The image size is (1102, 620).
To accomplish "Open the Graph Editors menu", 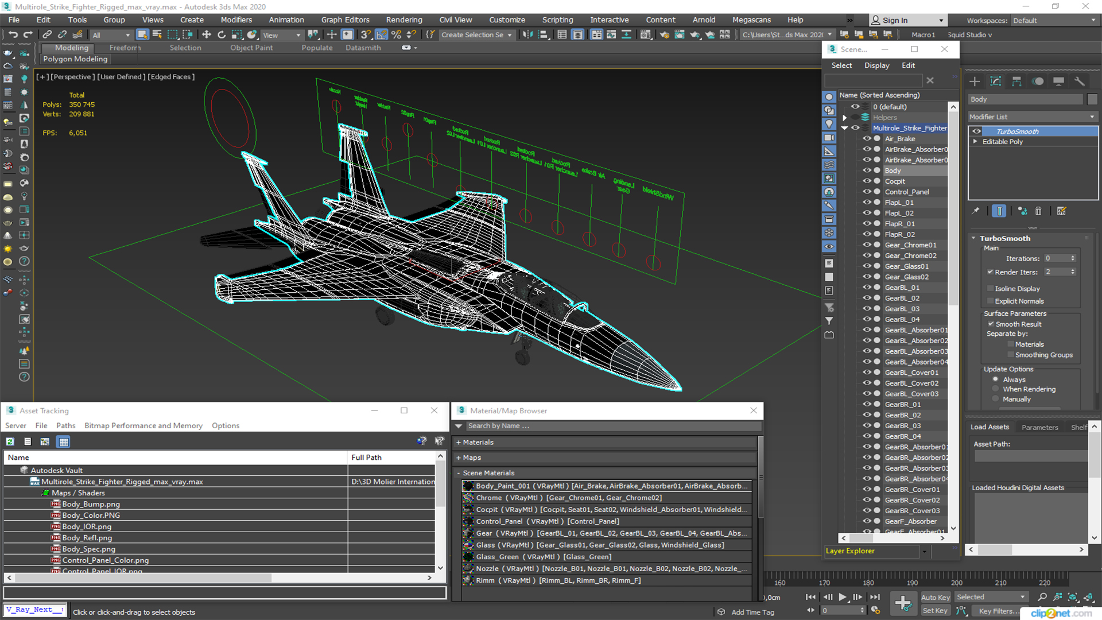I will coord(345,20).
